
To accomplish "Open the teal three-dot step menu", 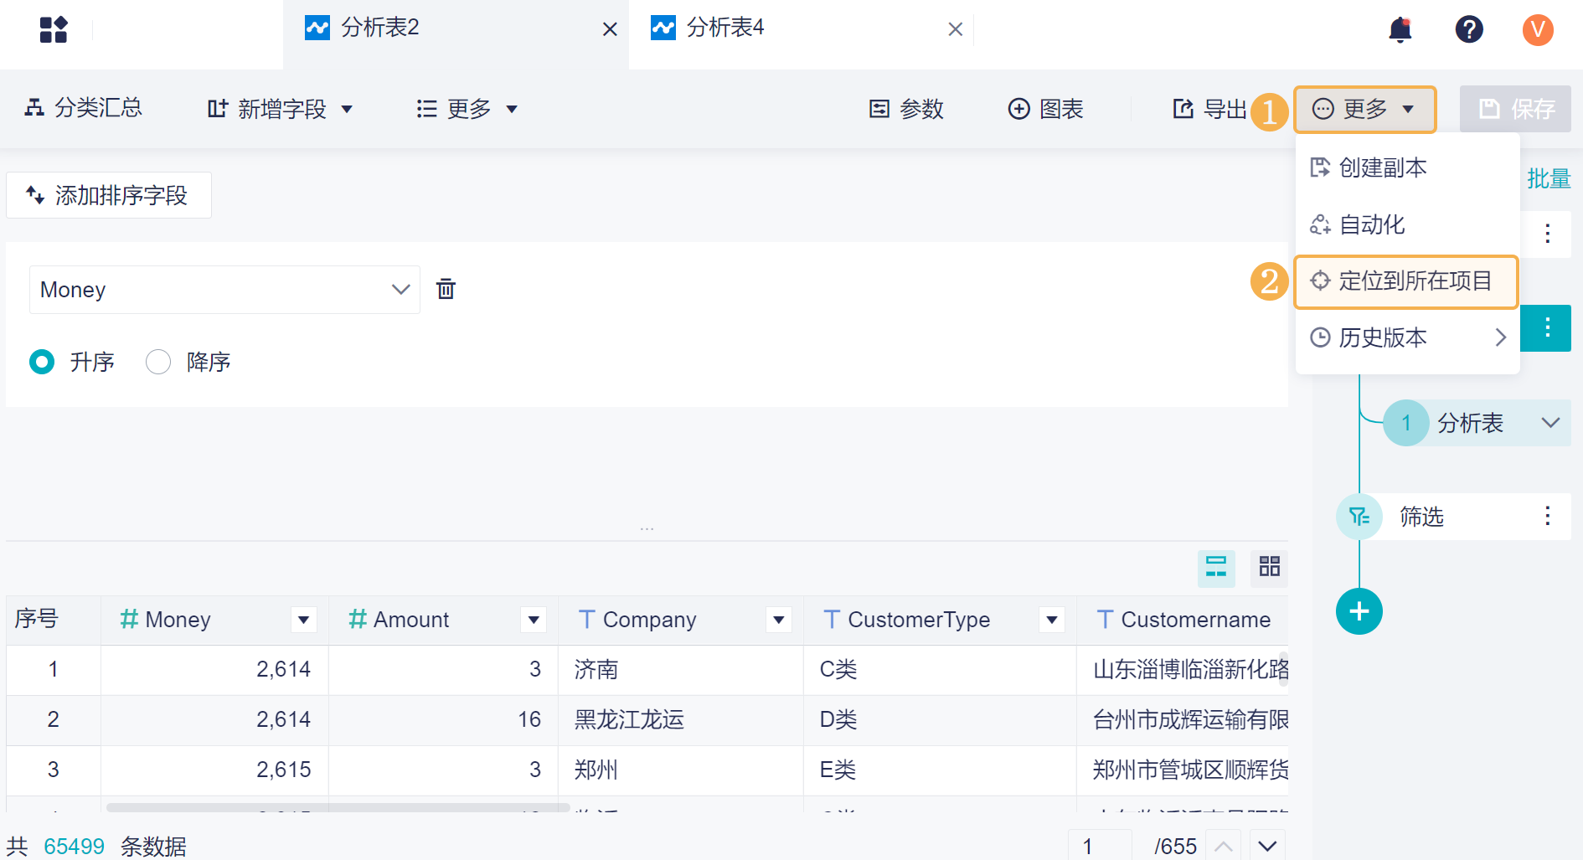I will tap(1547, 327).
